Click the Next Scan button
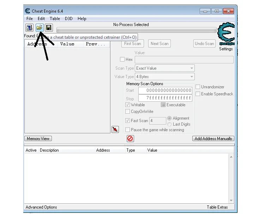Viewport: 271px width, 216px height. (x=159, y=44)
